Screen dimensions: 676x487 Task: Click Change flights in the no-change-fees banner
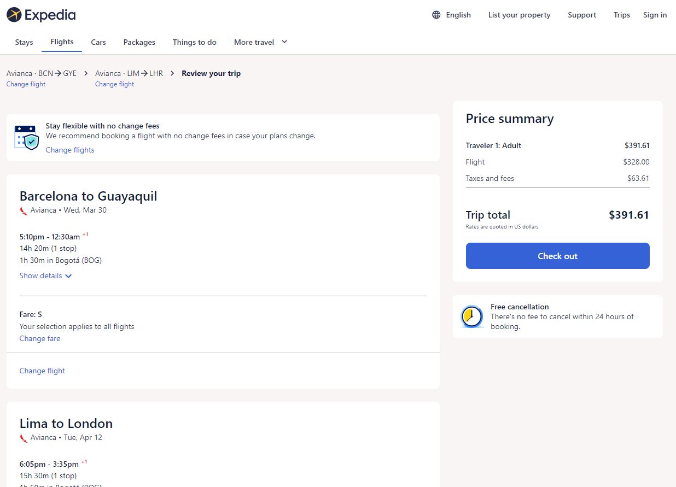pos(70,150)
